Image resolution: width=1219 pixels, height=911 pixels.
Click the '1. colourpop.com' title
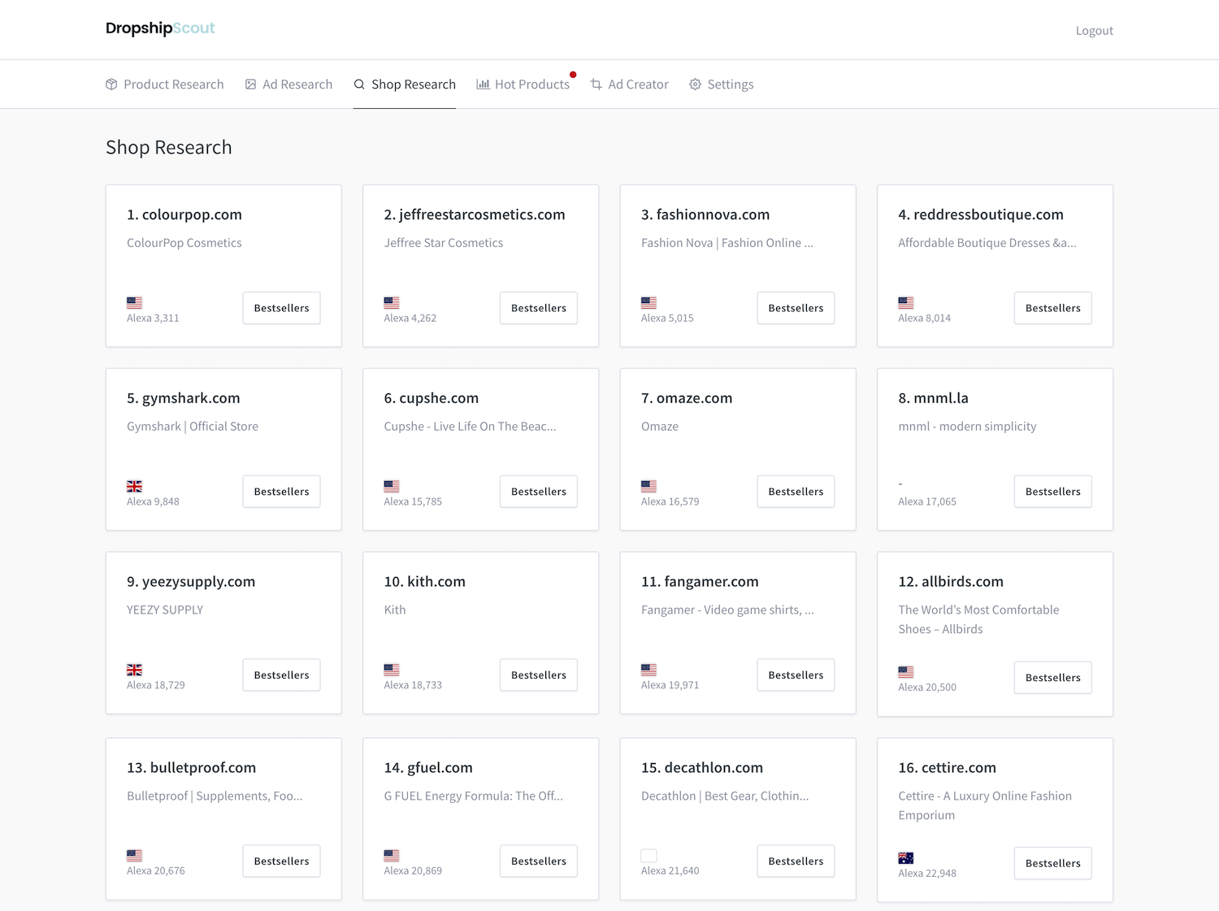[x=184, y=215]
